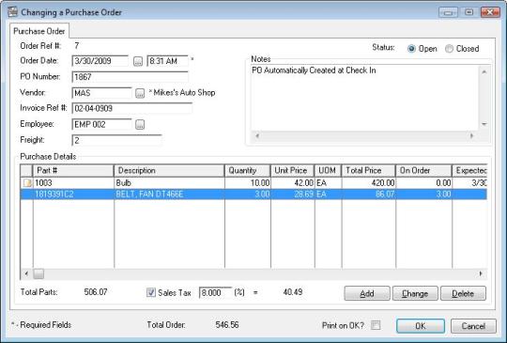Switch to the Purchase Order tab
This screenshot has height=343, width=507.
(39, 31)
